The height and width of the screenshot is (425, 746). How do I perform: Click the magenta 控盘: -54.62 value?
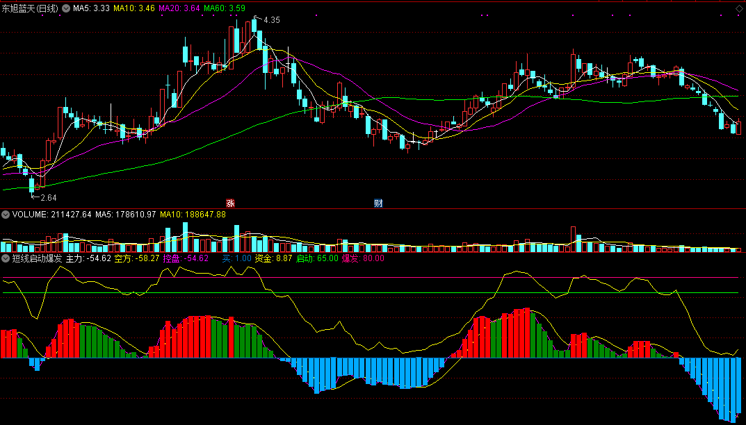point(186,258)
